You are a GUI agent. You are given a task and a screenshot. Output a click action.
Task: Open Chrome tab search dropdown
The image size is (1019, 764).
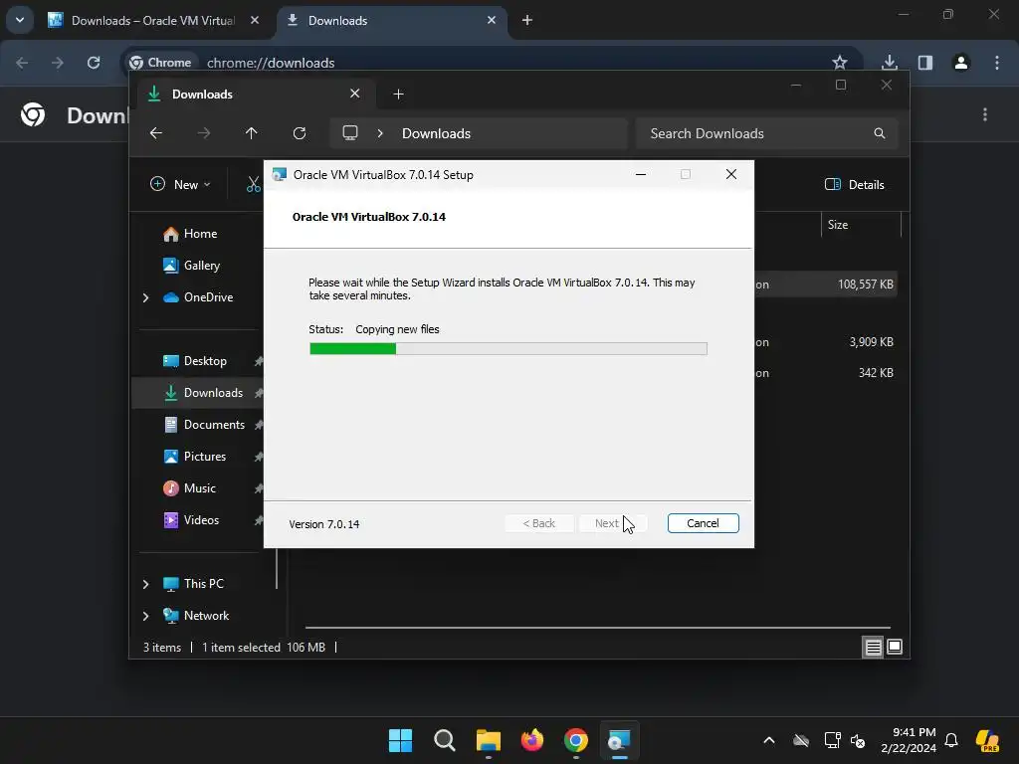[20, 20]
